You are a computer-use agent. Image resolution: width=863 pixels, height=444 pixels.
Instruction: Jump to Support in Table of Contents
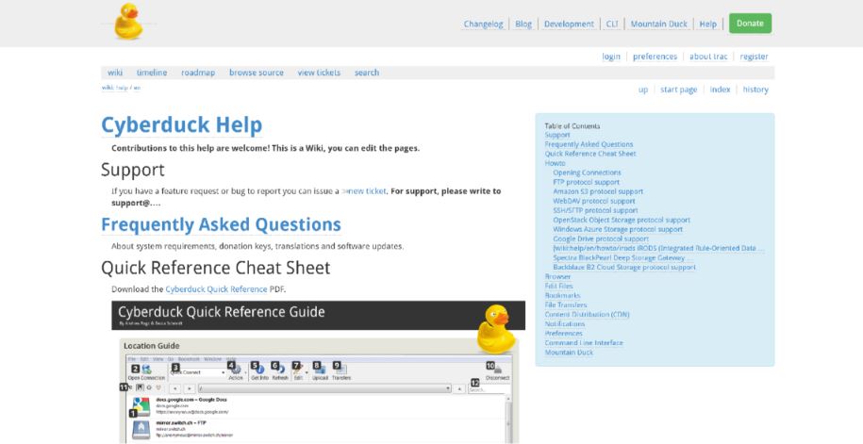coord(557,135)
